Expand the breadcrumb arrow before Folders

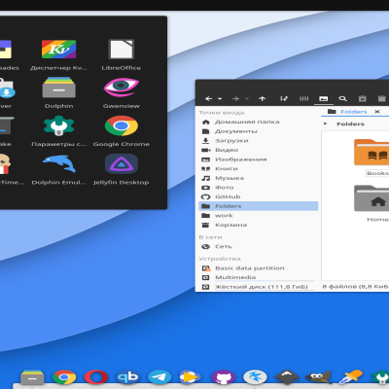click(325, 124)
